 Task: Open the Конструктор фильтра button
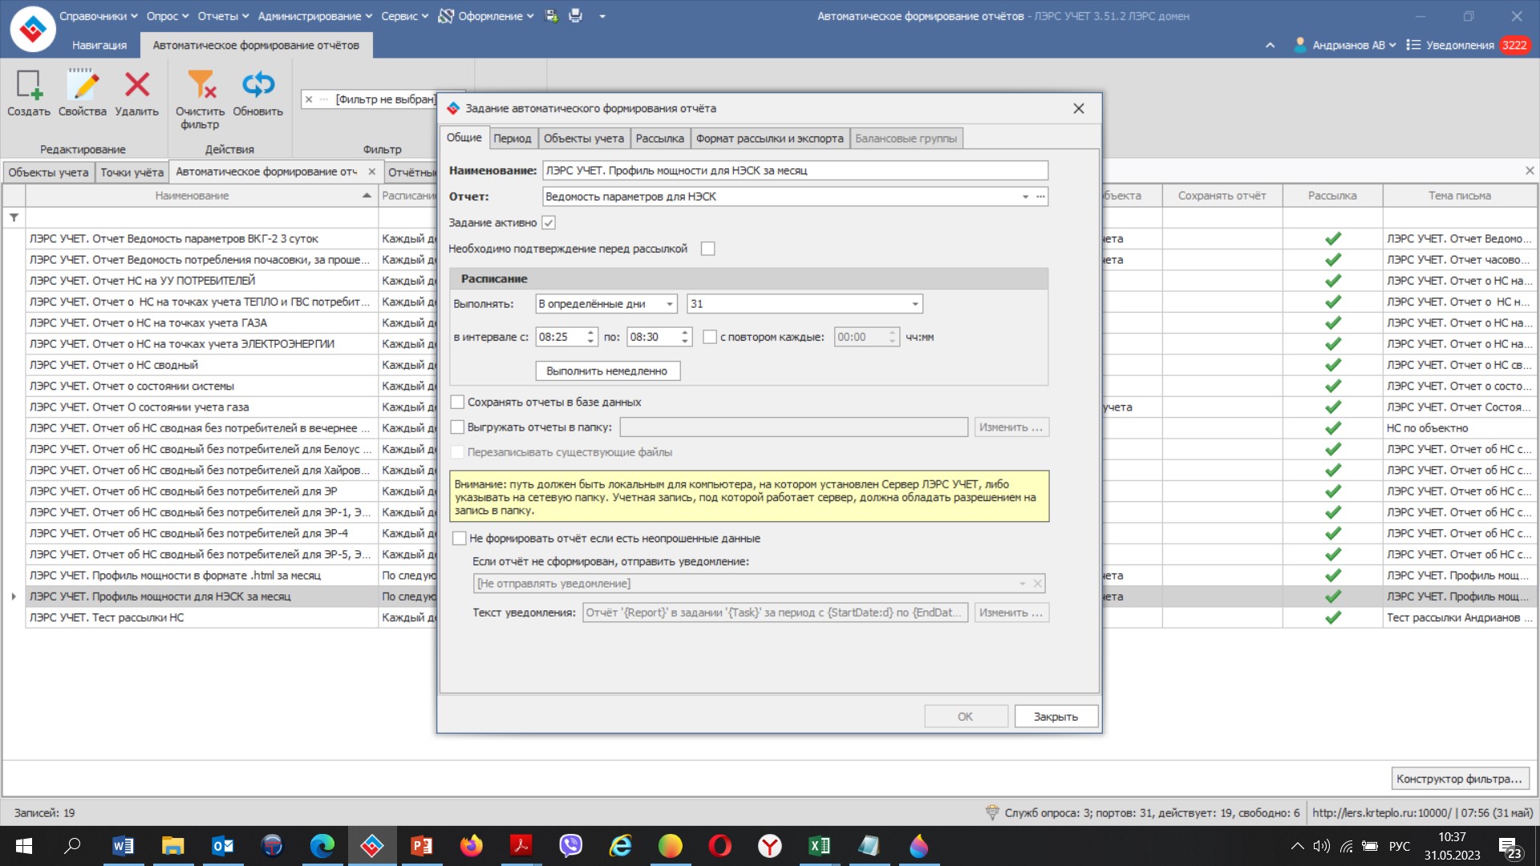click(x=1459, y=779)
